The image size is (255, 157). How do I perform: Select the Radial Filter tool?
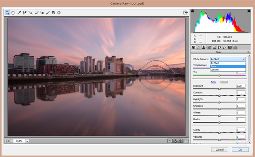click(59, 12)
